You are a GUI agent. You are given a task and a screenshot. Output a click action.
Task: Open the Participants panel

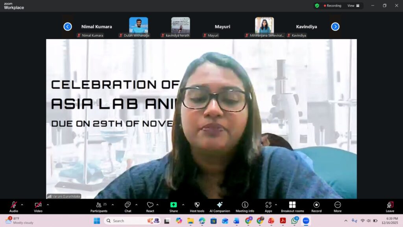[x=99, y=207]
